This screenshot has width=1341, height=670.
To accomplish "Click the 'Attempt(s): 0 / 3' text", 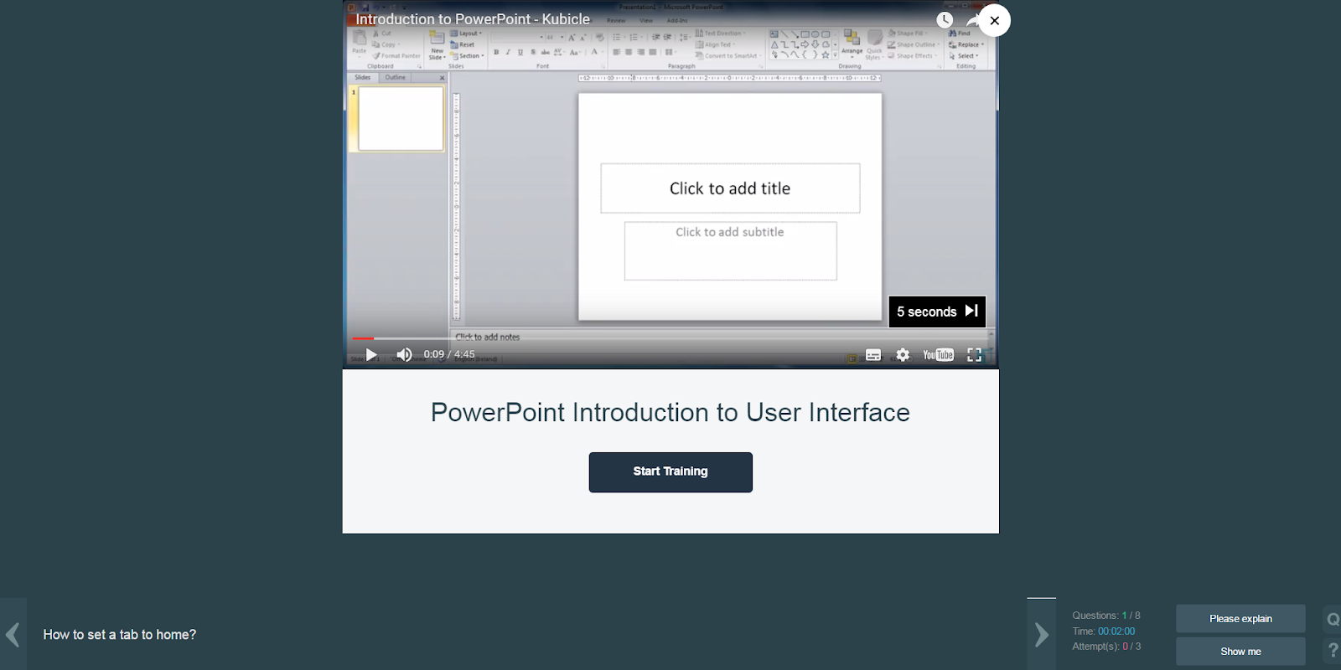I will (1106, 647).
